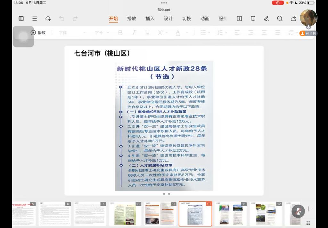Viewport: 328px width, 228px height.
Task: Switch to the 插入 tab
Action: point(150,19)
